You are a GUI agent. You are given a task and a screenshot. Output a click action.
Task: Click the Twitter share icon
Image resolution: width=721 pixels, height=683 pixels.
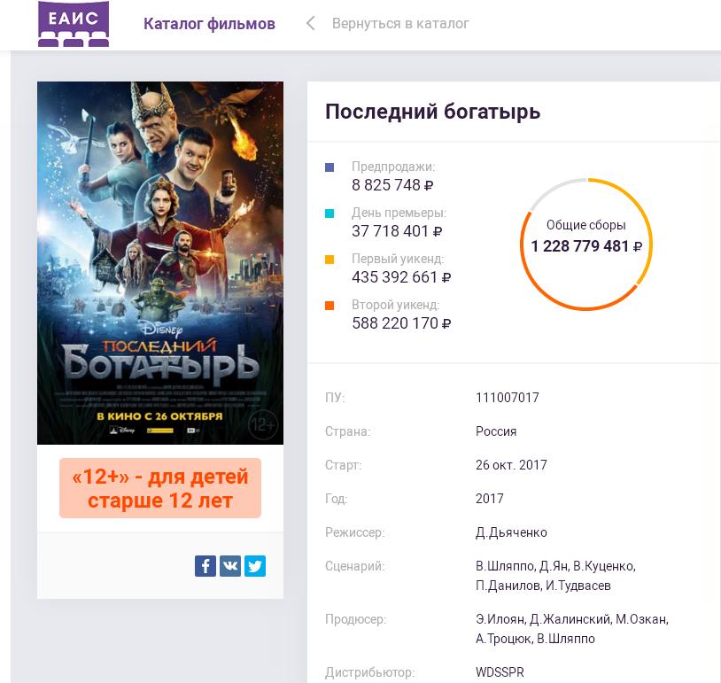pos(255,566)
